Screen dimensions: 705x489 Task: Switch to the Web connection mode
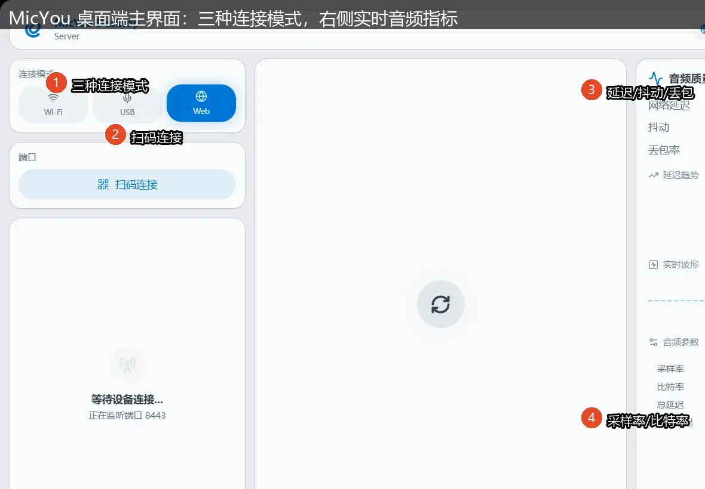tap(201, 103)
